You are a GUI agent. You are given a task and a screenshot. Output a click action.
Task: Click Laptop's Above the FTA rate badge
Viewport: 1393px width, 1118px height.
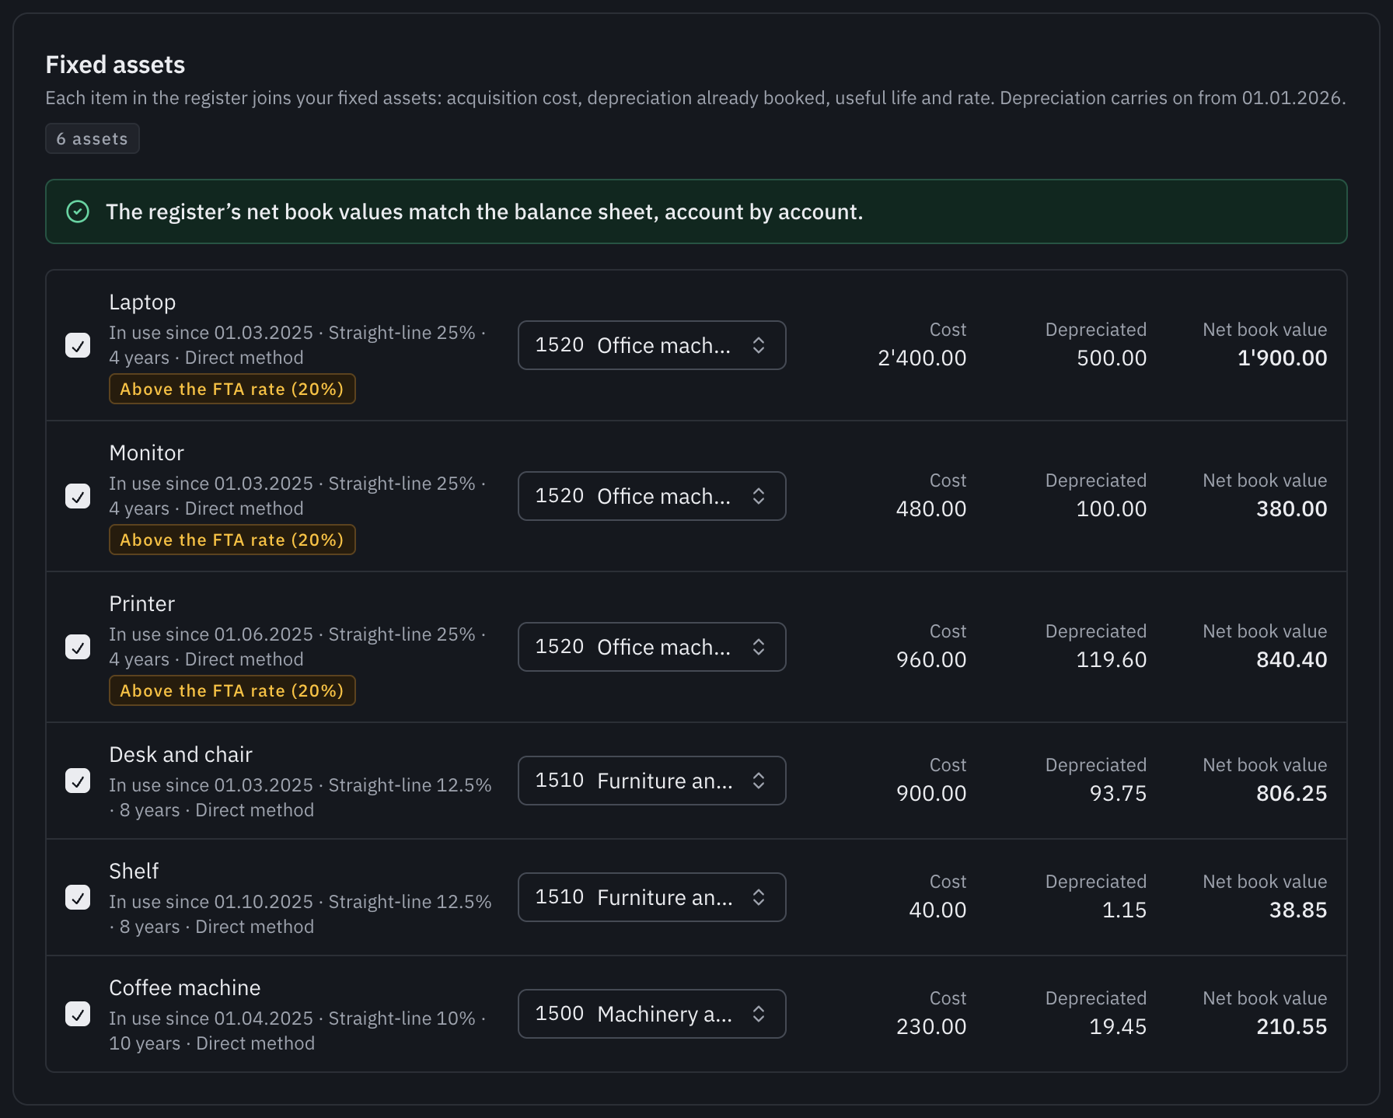click(x=232, y=389)
